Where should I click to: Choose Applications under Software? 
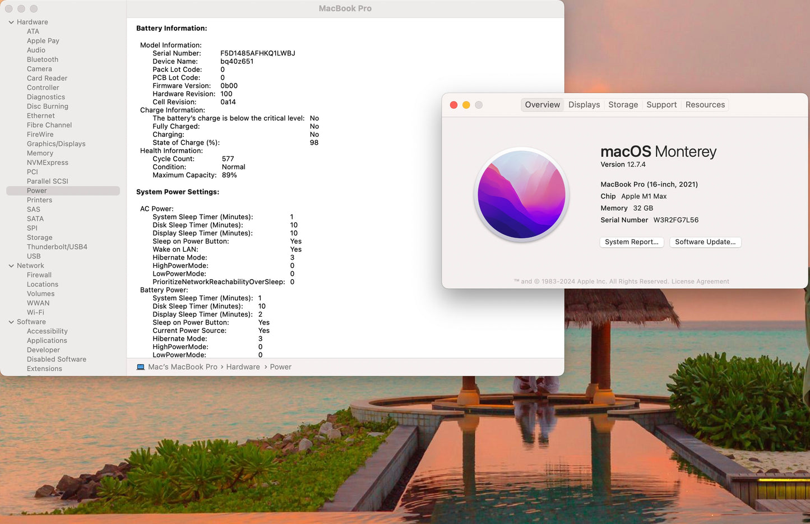(47, 341)
